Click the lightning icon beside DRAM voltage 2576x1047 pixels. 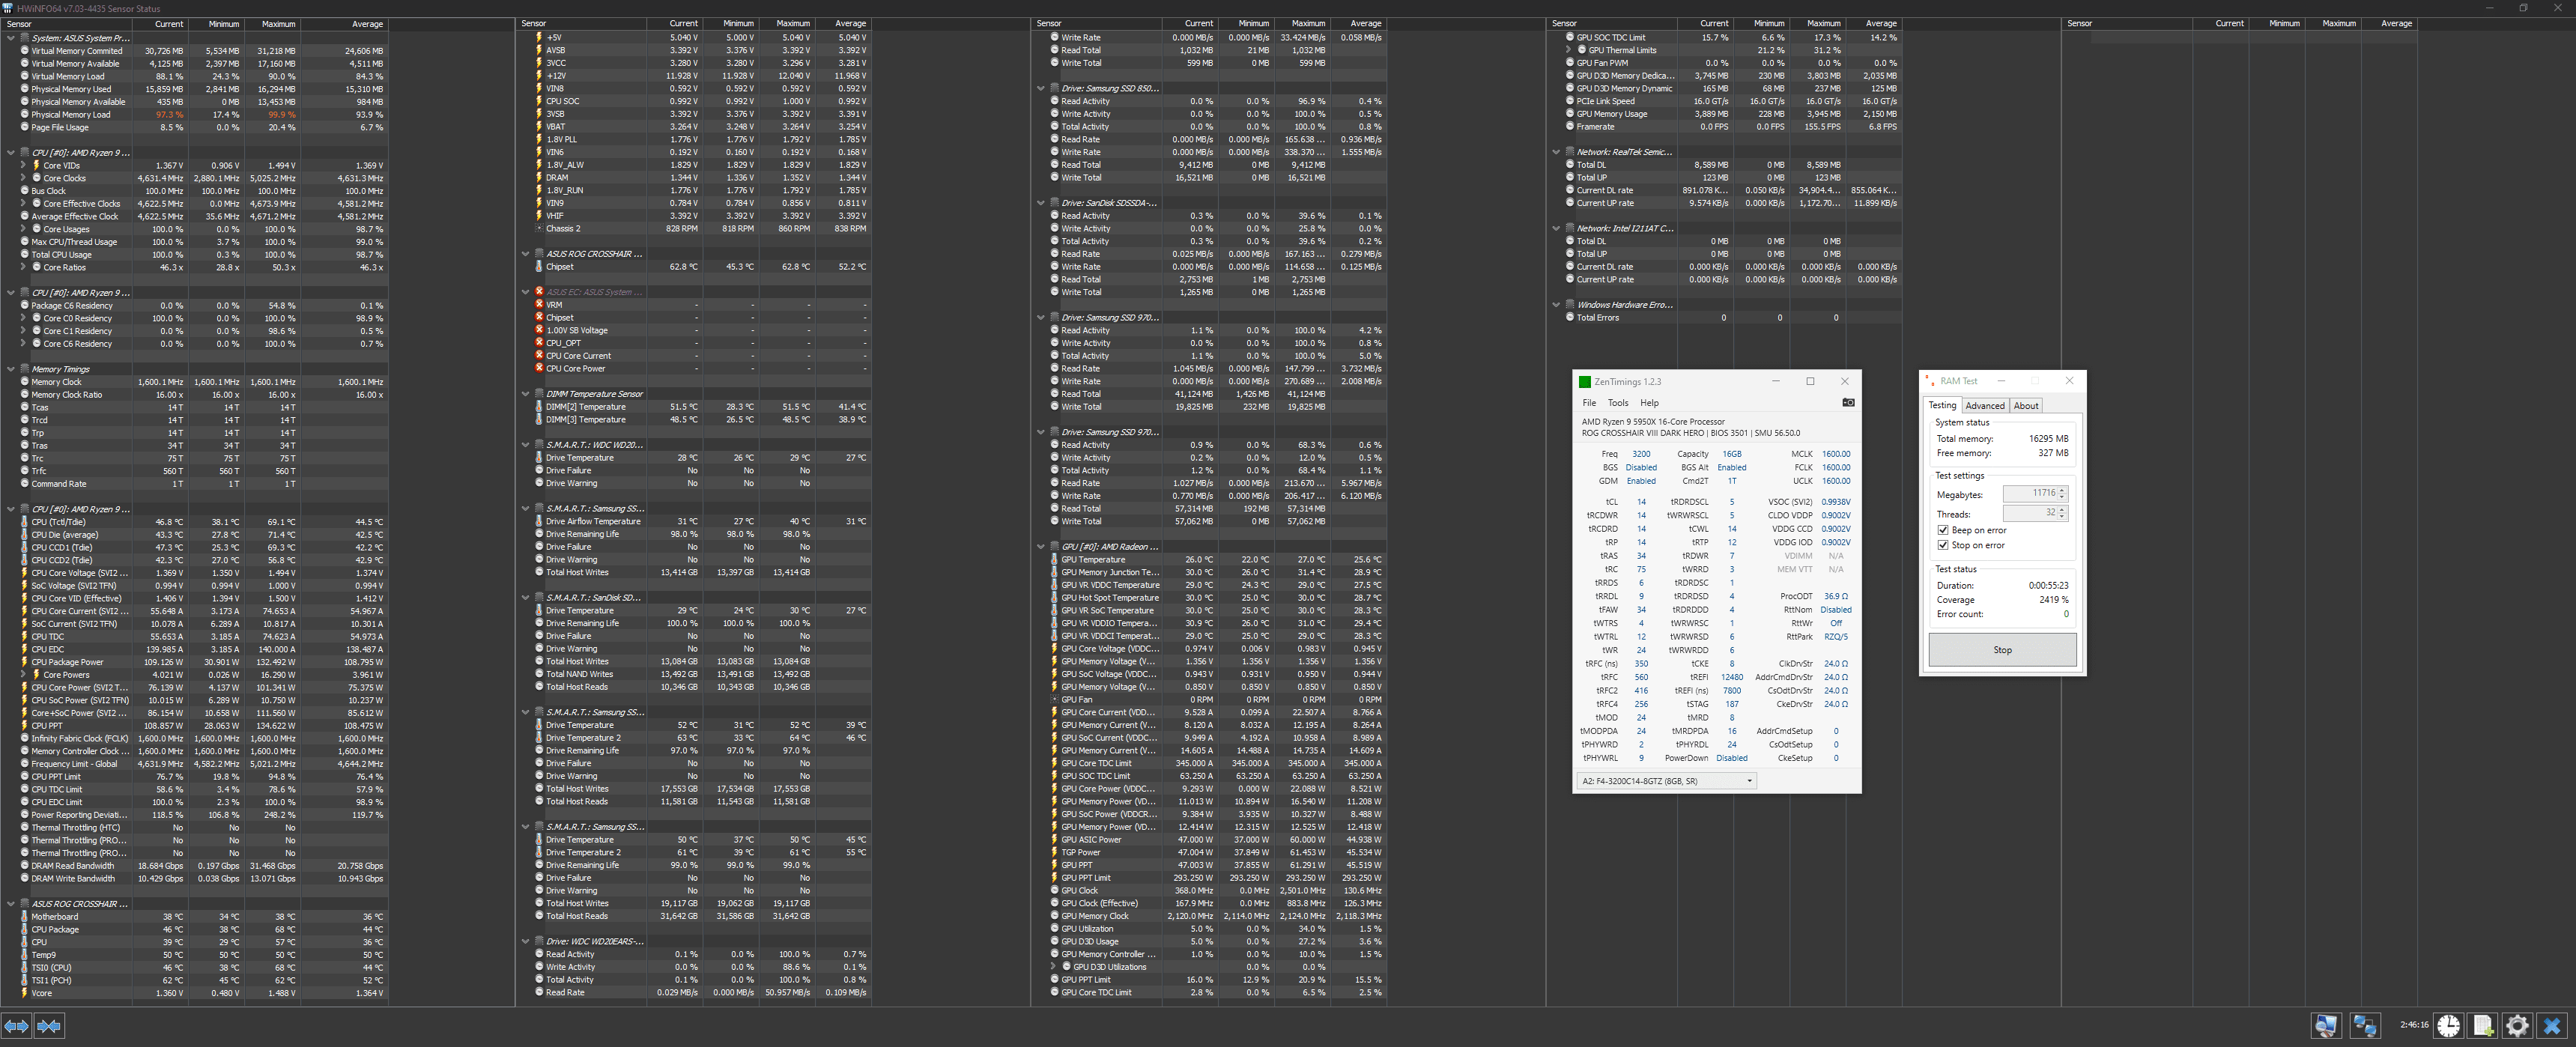pyautogui.click(x=539, y=178)
